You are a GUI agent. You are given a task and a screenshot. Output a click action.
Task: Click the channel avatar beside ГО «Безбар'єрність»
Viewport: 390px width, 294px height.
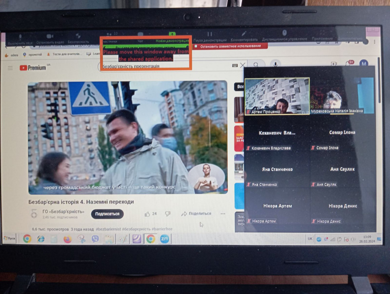34,214
